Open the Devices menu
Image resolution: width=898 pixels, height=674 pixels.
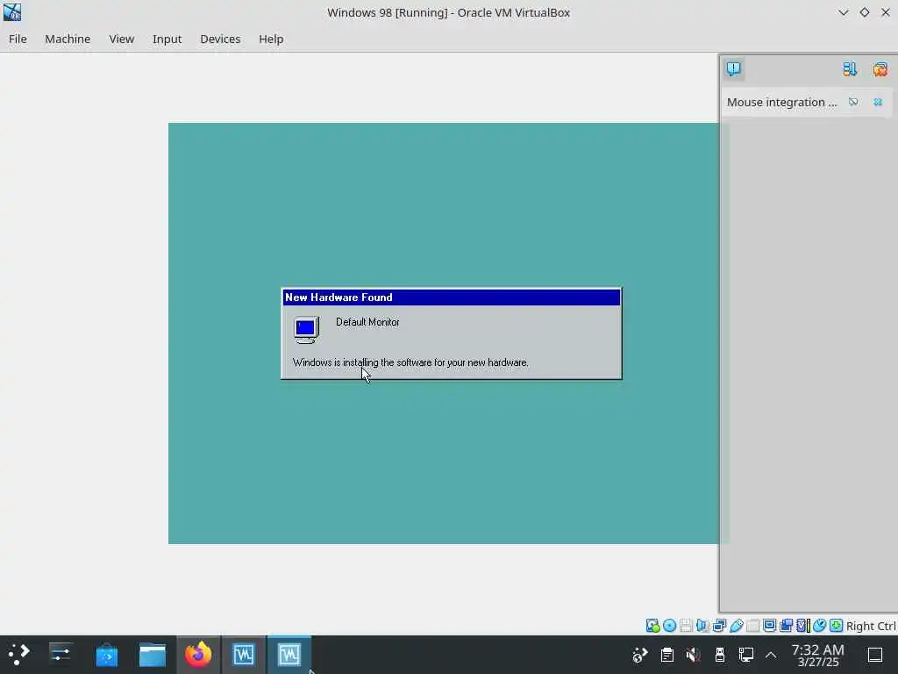click(220, 39)
